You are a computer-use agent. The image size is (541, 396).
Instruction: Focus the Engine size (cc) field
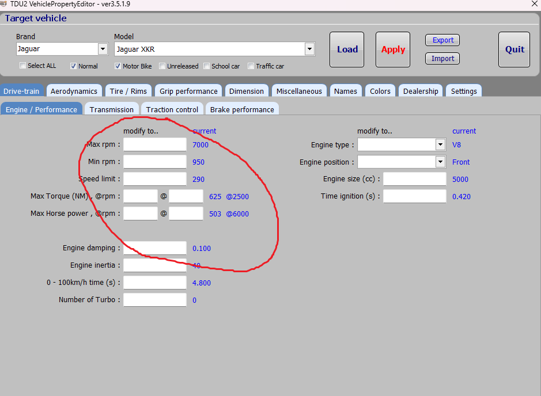point(414,179)
